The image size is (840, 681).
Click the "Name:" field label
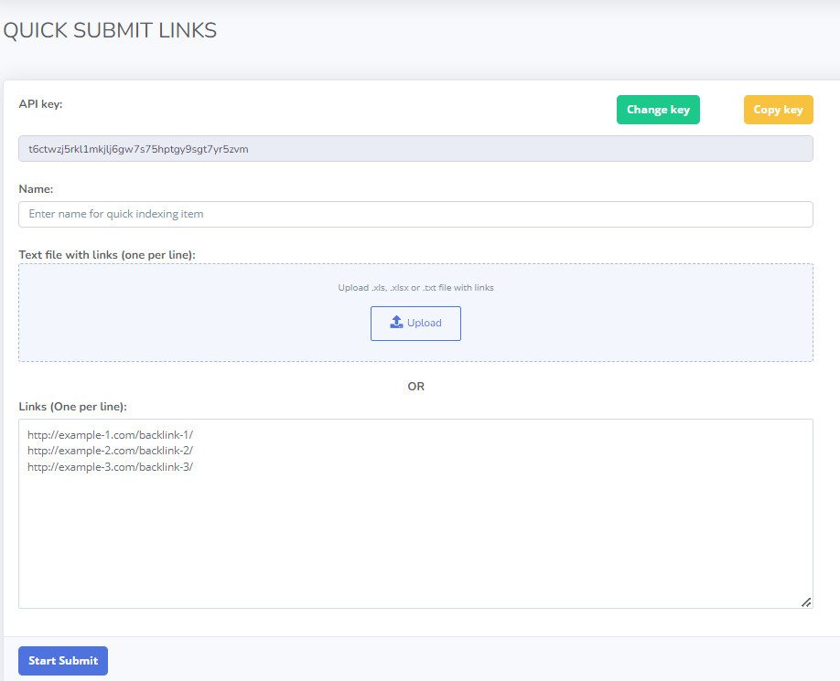[37, 188]
